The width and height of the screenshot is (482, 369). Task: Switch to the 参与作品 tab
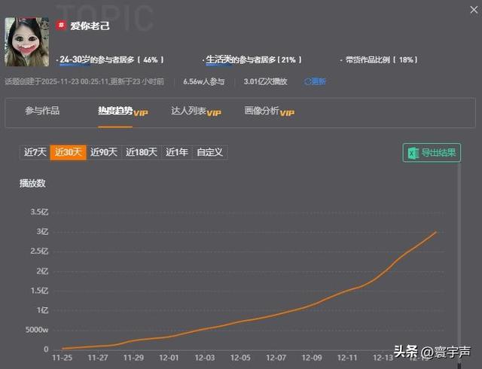42,111
